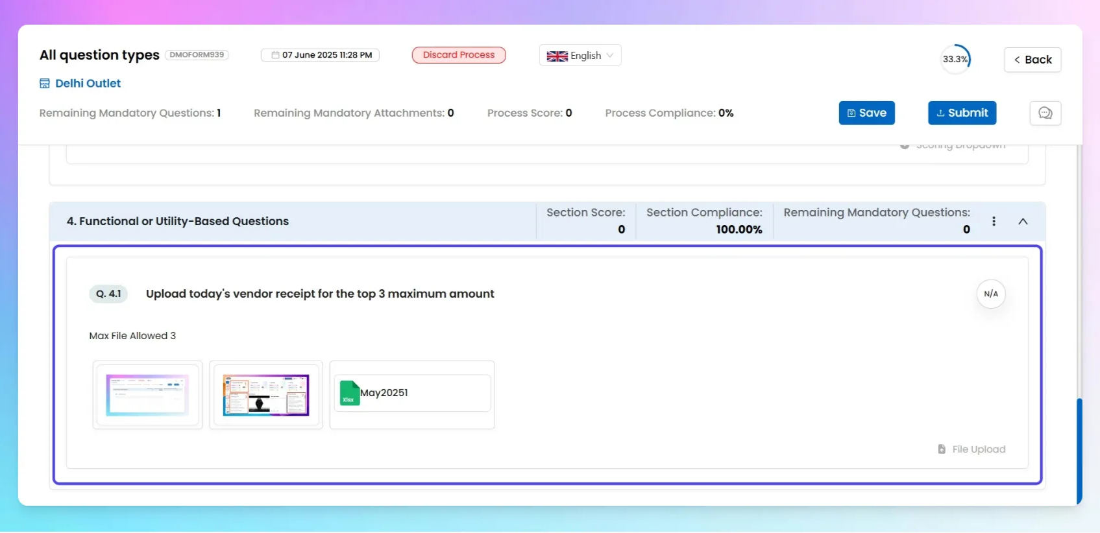
Task: Click the vendor receipt question text
Action: pos(320,294)
